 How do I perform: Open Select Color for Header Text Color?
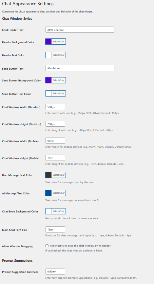point(59,55)
